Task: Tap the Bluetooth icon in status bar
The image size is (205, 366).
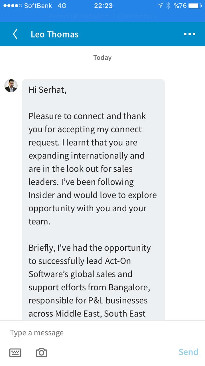Action: pos(168,6)
